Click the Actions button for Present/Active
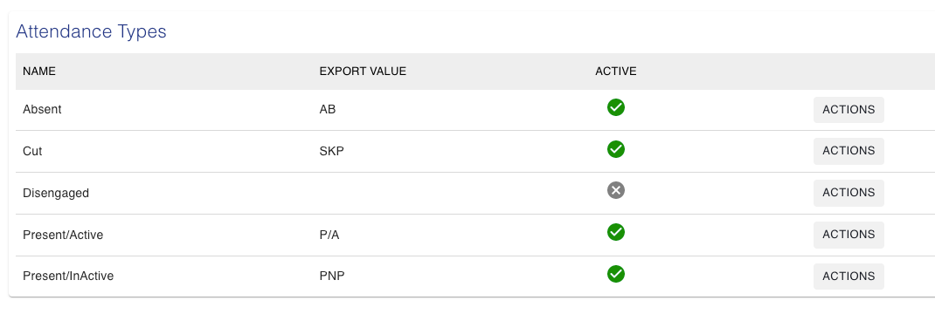The image size is (935, 321). pyautogui.click(x=848, y=234)
